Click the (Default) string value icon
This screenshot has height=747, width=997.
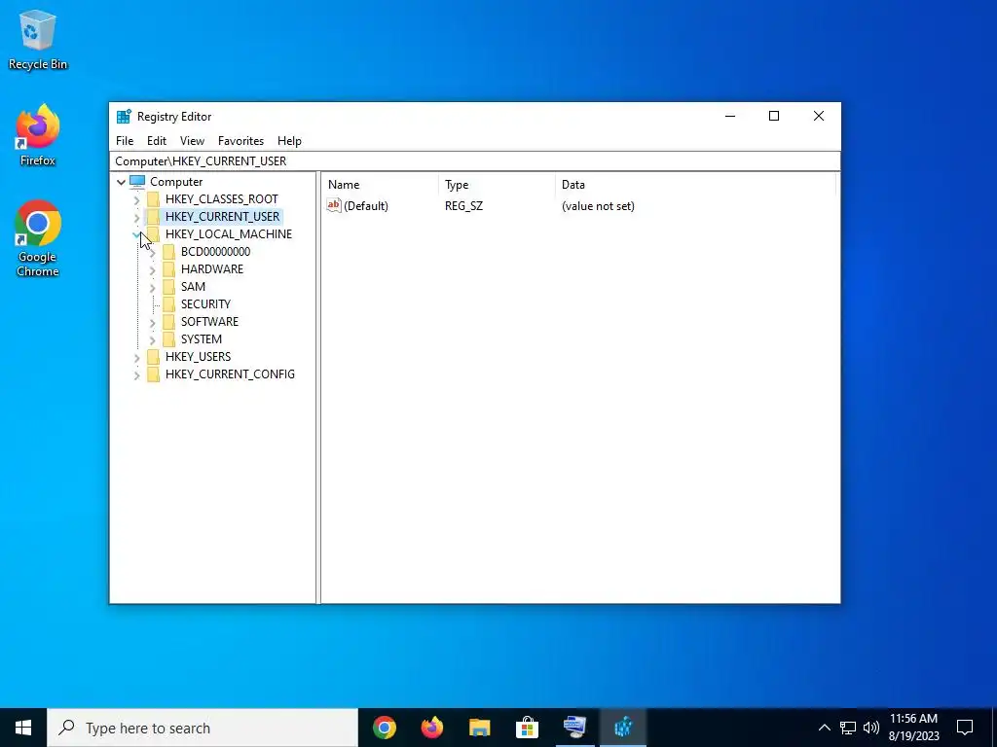[334, 205]
